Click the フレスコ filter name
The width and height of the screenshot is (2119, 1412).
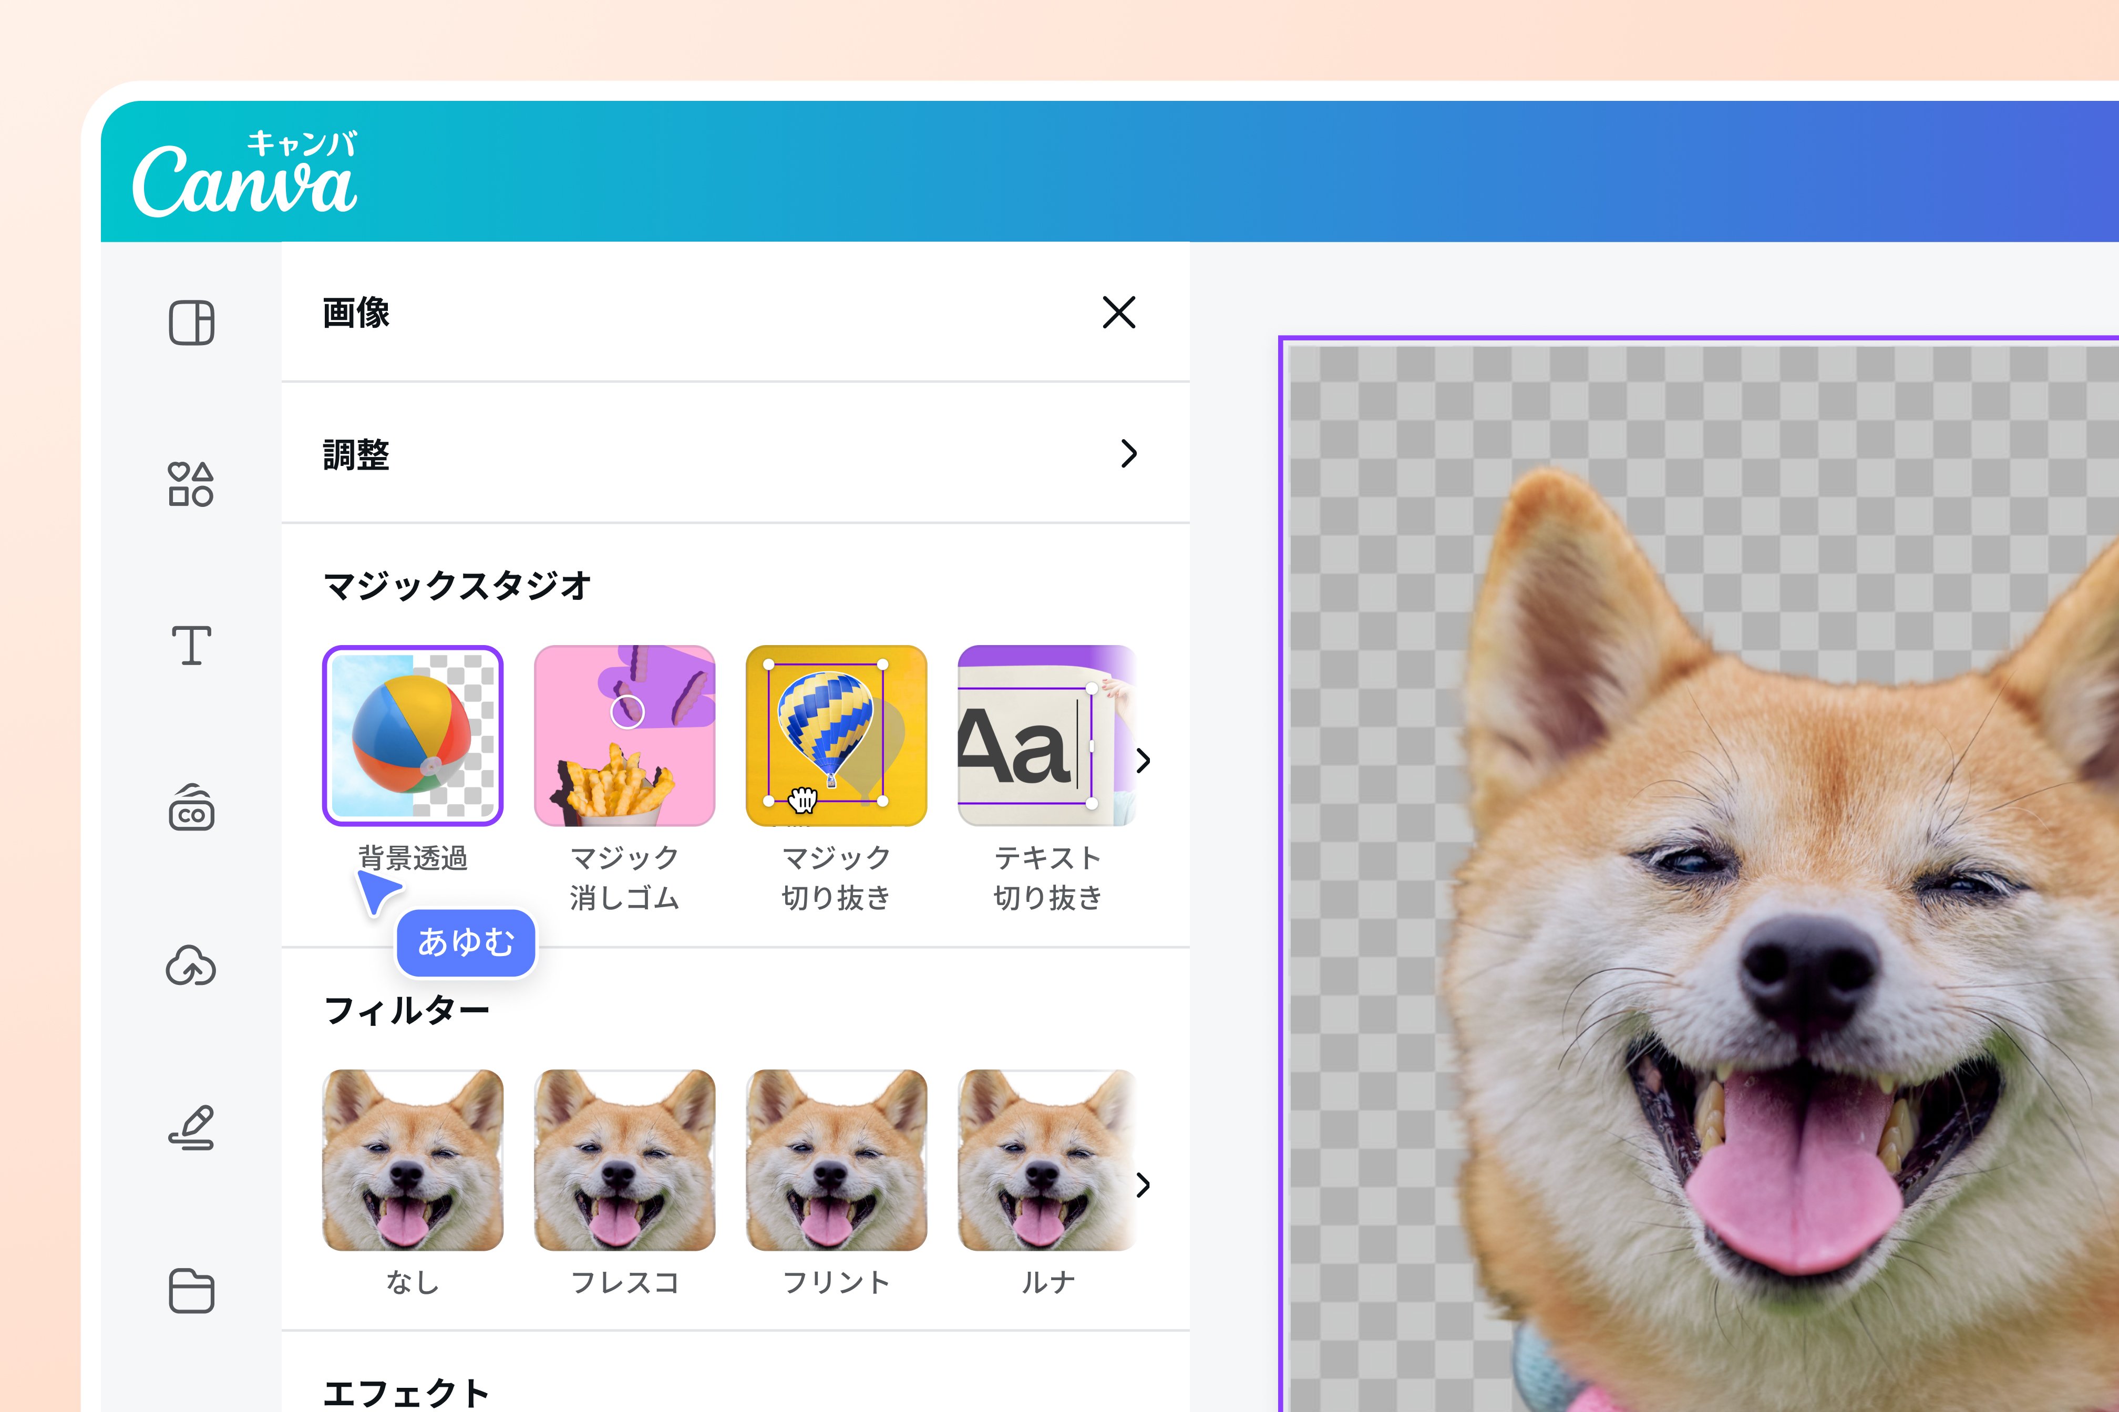[624, 1282]
